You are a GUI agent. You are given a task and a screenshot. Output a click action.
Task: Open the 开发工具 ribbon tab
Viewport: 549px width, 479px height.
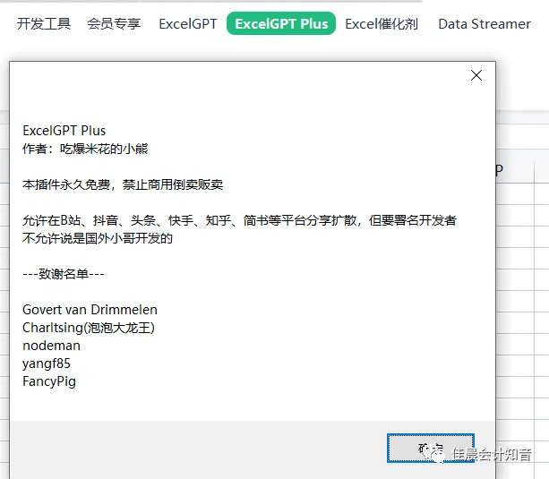[44, 24]
